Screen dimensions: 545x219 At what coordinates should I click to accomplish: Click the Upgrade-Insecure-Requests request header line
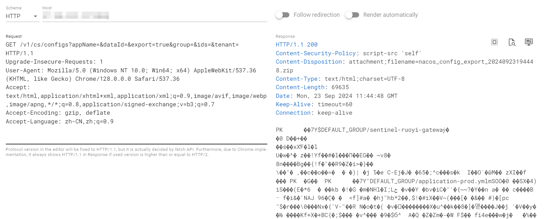coord(54,62)
